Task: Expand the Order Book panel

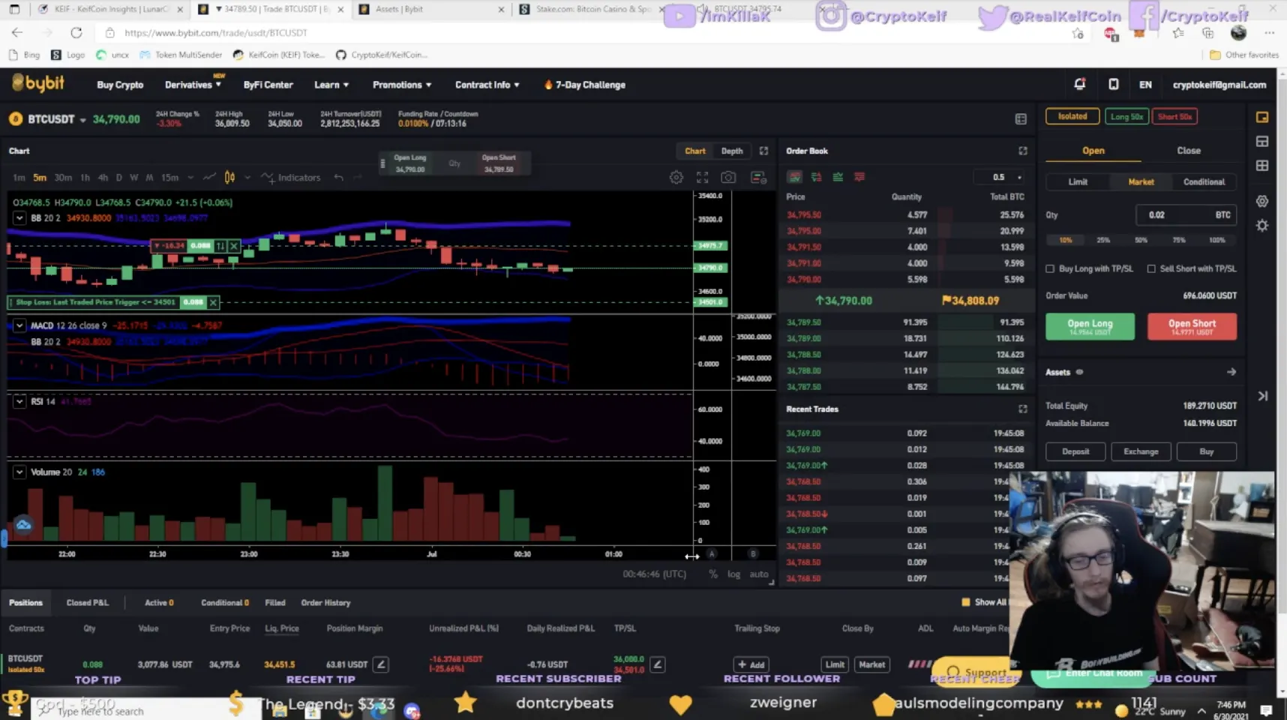Action: (1022, 151)
